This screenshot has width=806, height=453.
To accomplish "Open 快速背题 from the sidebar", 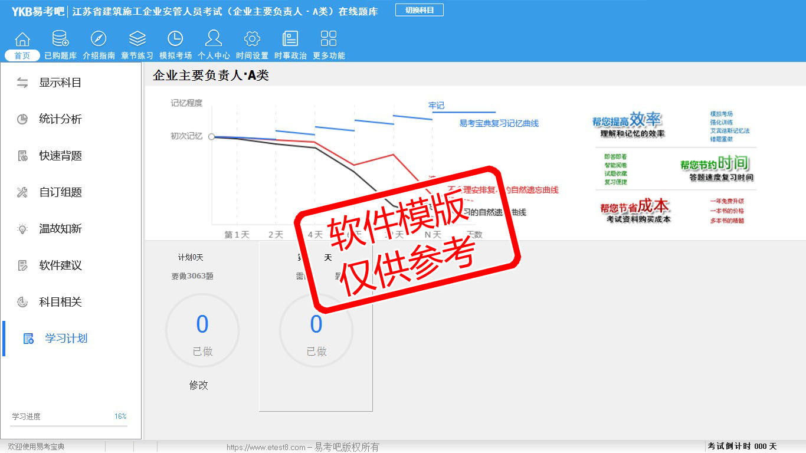I will coord(60,156).
